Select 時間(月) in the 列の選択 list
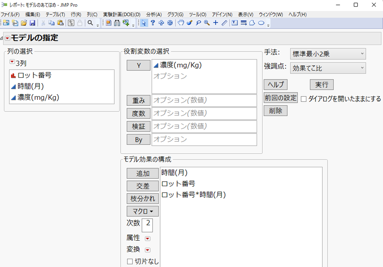The height and width of the screenshot is (267, 383). point(61,86)
